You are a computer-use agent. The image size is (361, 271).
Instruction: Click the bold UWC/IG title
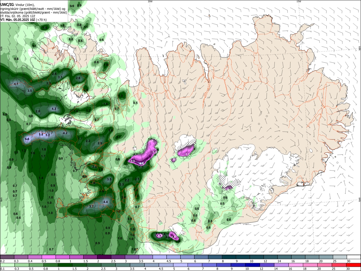tap(7, 4)
